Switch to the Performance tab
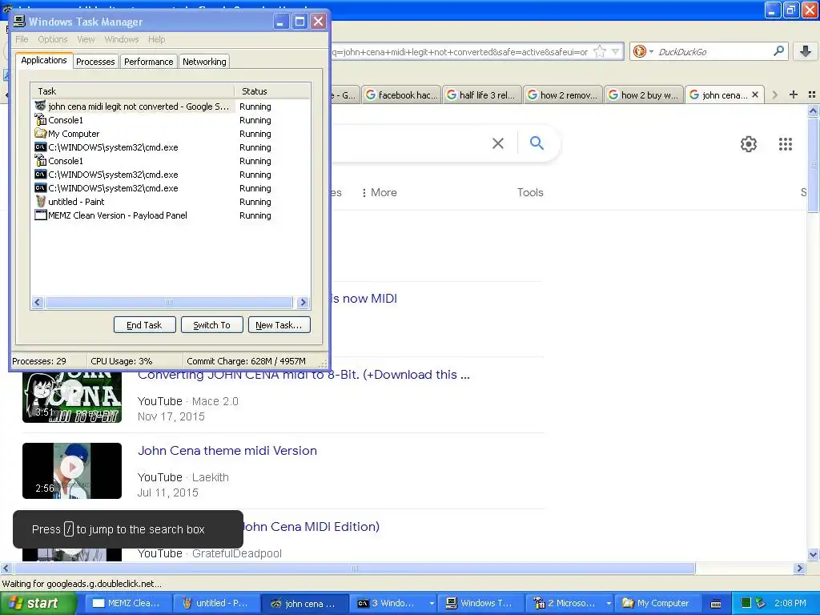Image resolution: width=820 pixels, height=615 pixels. [x=148, y=62]
